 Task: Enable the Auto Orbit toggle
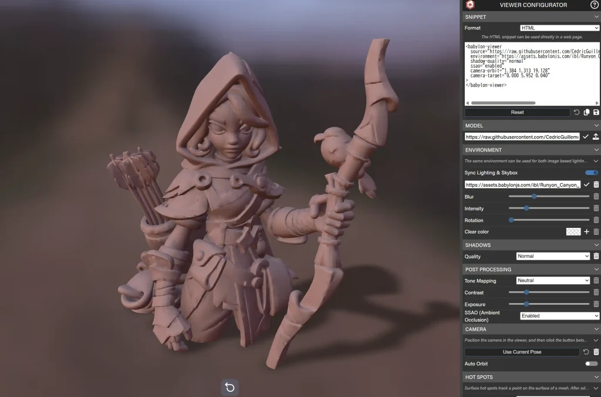click(592, 364)
